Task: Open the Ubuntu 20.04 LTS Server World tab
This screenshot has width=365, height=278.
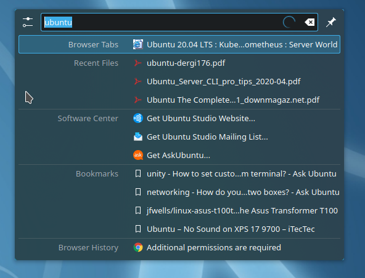Action: (242, 44)
